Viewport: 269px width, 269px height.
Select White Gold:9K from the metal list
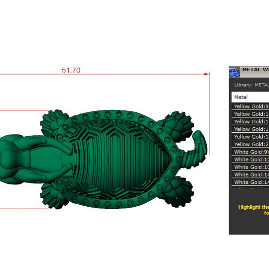(251, 152)
